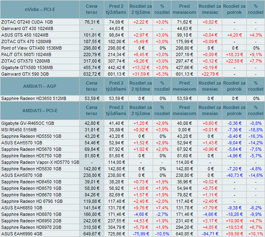The height and width of the screenshot is (237, 265).
Task: Select Gigabyte GV-R465OC 1GB name
Action: (x=28, y=124)
